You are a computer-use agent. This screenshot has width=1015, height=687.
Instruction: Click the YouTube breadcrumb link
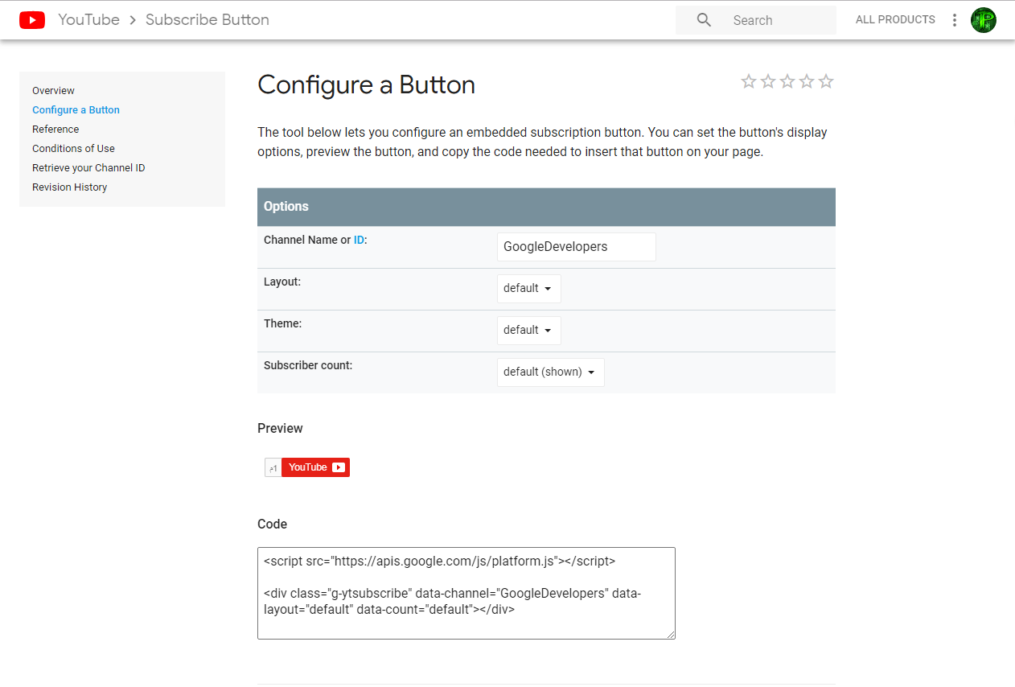click(x=88, y=20)
